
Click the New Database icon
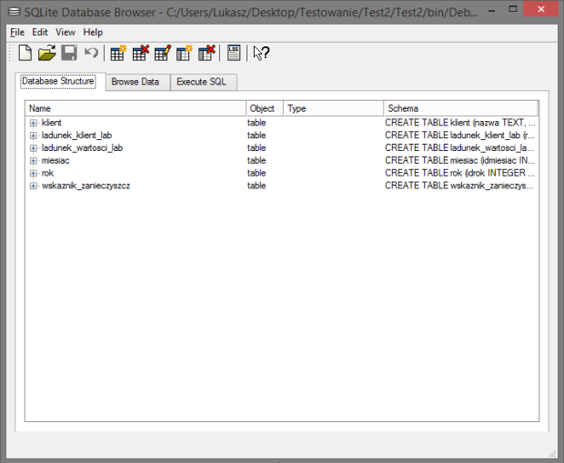point(25,54)
